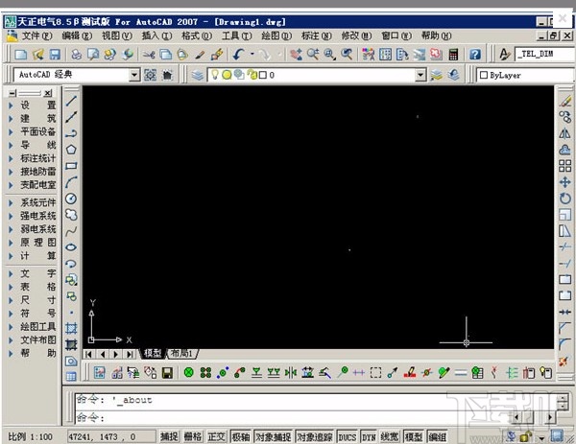576x444 pixels.
Task: Toggle 捕捉 snap mode
Action: point(169,436)
